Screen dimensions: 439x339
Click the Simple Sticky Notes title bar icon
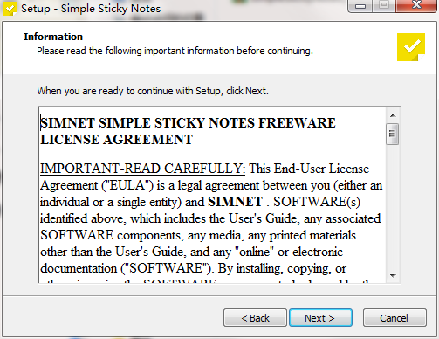[x=10, y=9]
